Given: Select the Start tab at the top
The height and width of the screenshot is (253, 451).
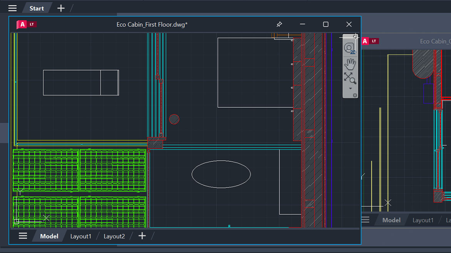Looking at the screenshot, I should (37, 8).
